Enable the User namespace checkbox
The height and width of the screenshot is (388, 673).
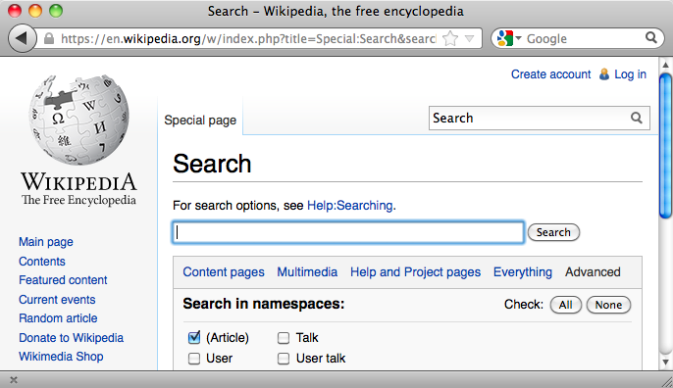click(194, 359)
